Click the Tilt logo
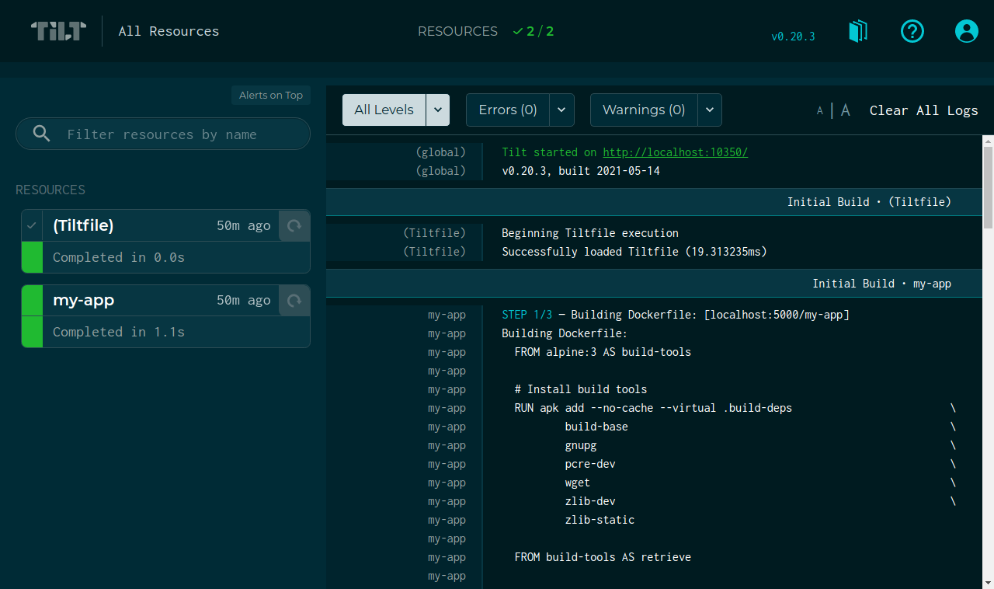 click(58, 31)
